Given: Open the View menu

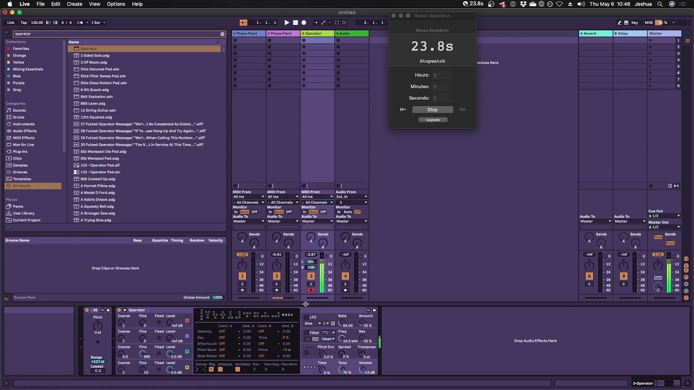Looking at the screenshot, I should coord(94,4).
